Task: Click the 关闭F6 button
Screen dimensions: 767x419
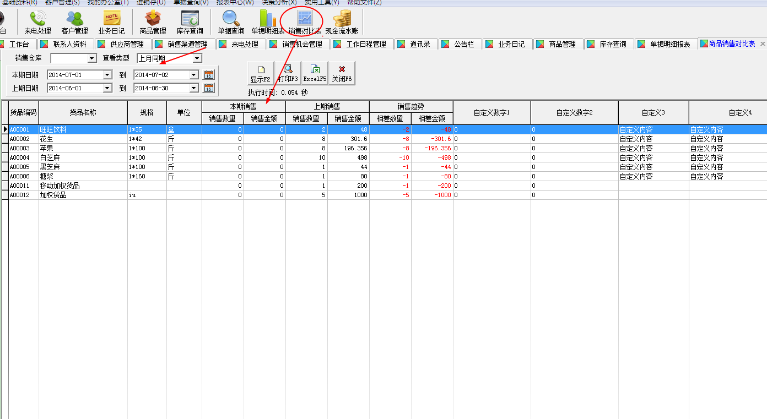Action: 342,74
